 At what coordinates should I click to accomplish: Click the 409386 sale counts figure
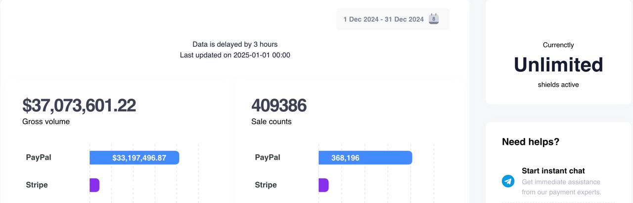tap(279, 105)
